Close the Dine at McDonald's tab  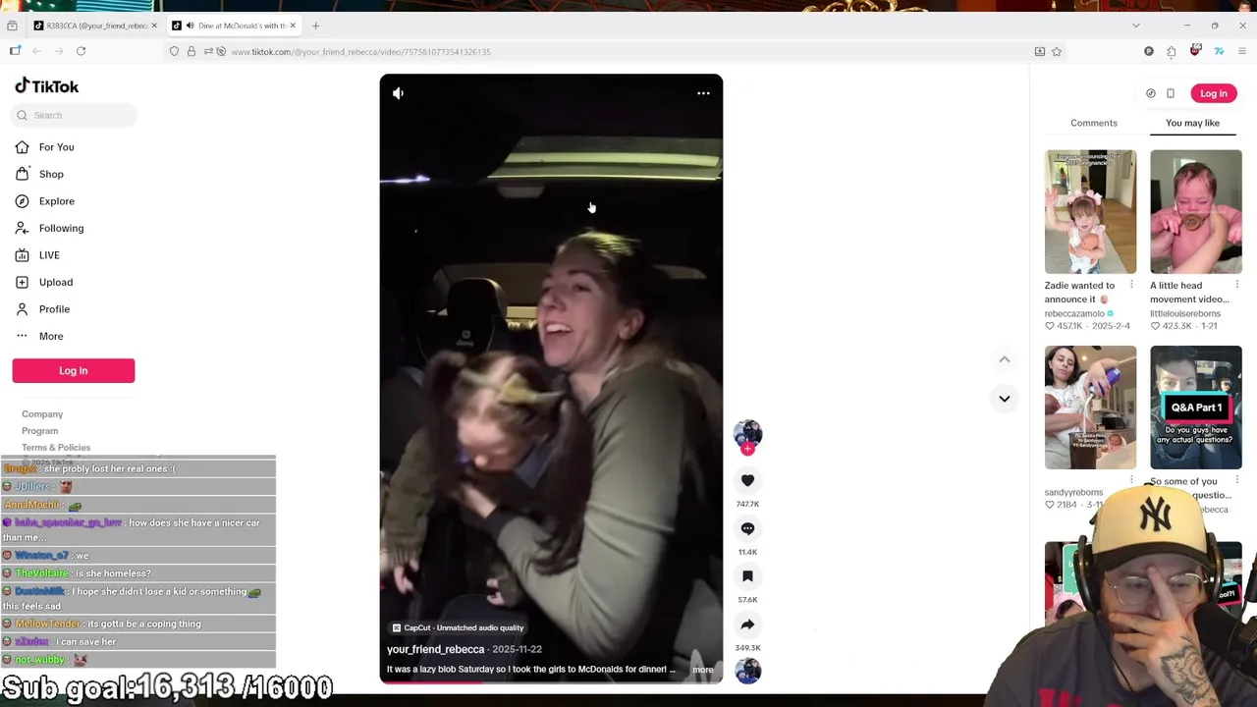293,26
